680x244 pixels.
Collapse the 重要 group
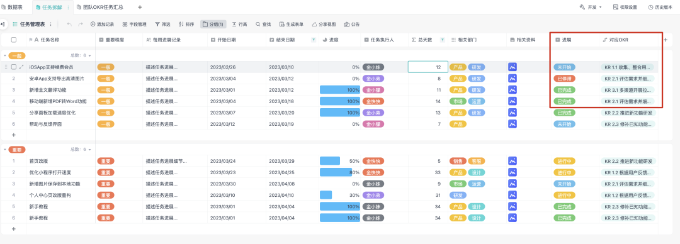(x=5, y=150)
